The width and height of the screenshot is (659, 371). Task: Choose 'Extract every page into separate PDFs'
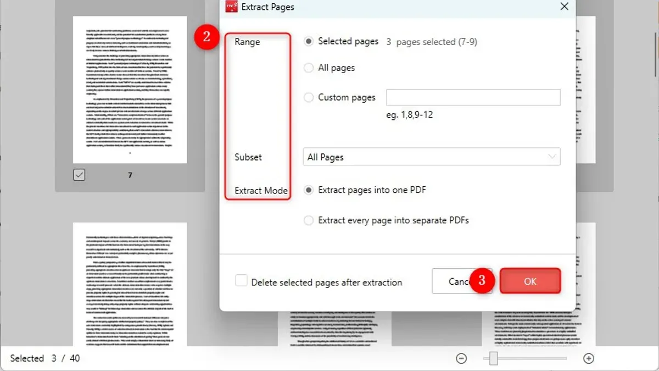click(x=309, y=220)
